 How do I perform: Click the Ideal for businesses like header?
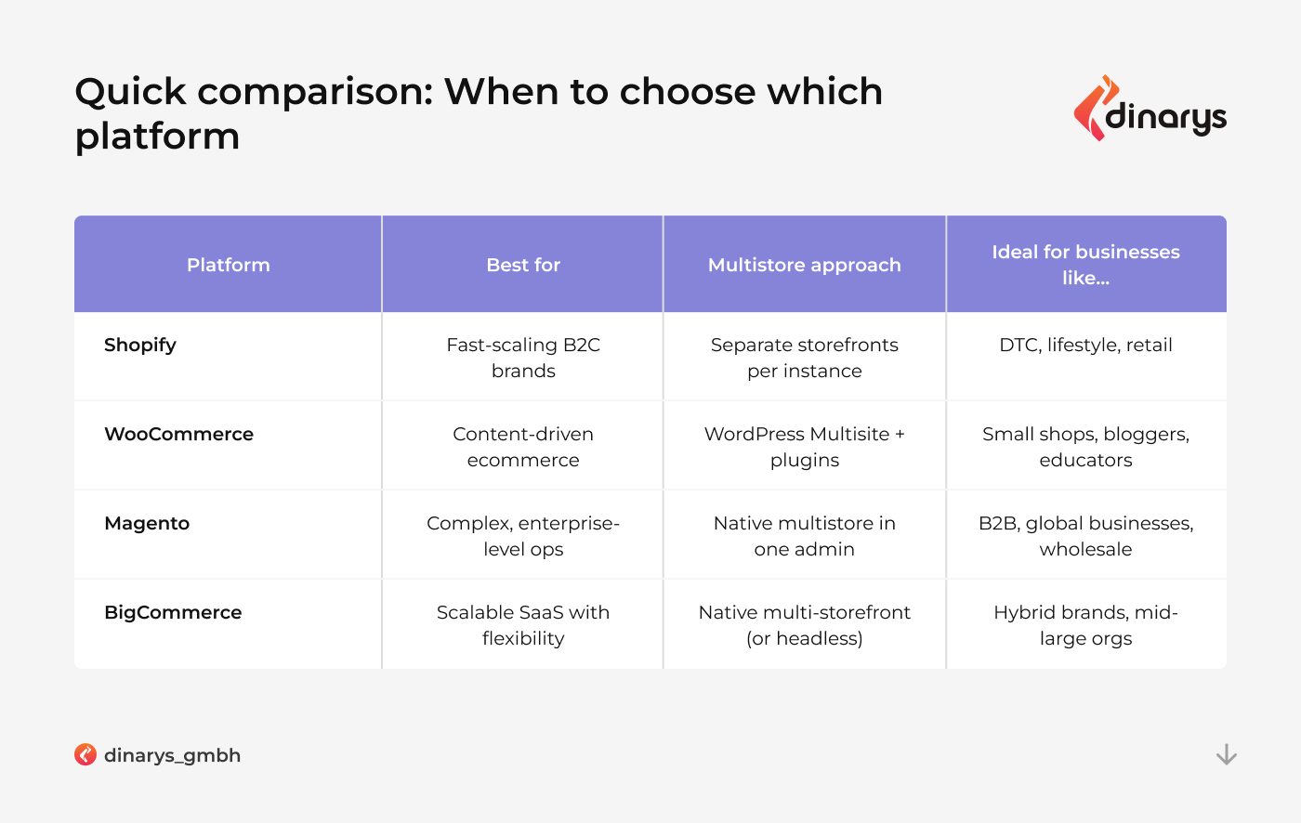click(x=1085, y=265)
